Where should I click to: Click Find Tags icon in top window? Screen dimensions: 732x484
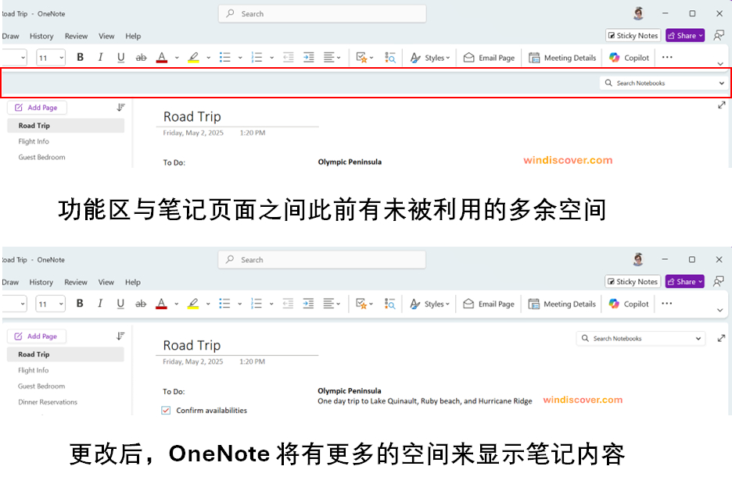(x=390, y=57)
